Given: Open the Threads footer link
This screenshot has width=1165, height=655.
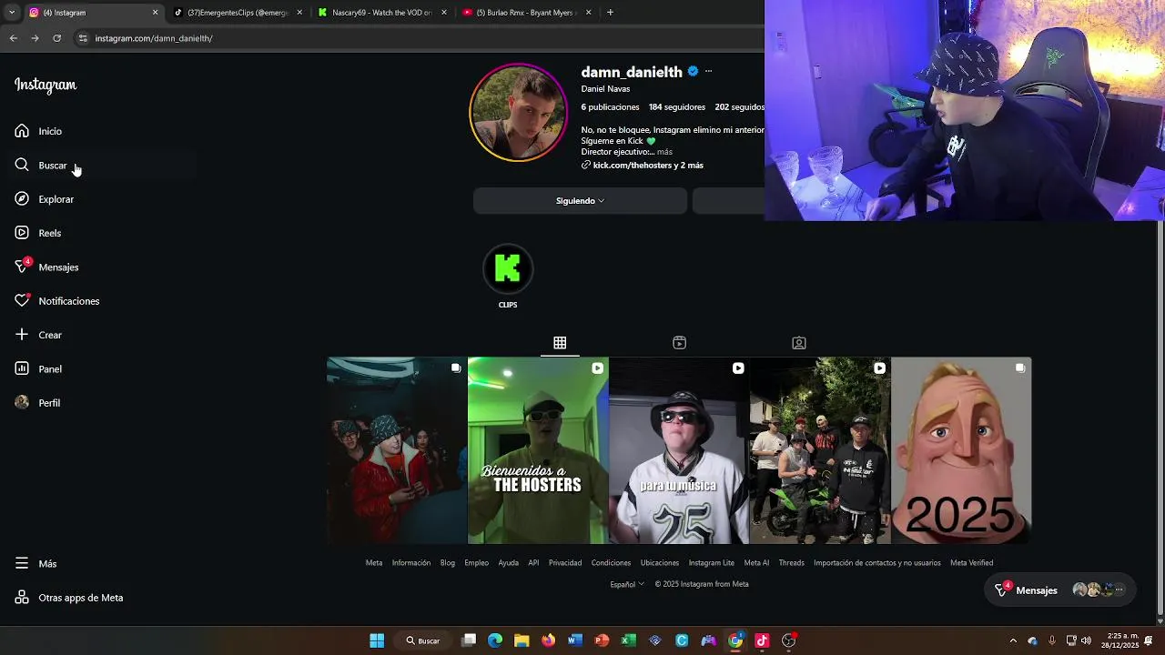Looking at the screenshot, I should point(792,563).
